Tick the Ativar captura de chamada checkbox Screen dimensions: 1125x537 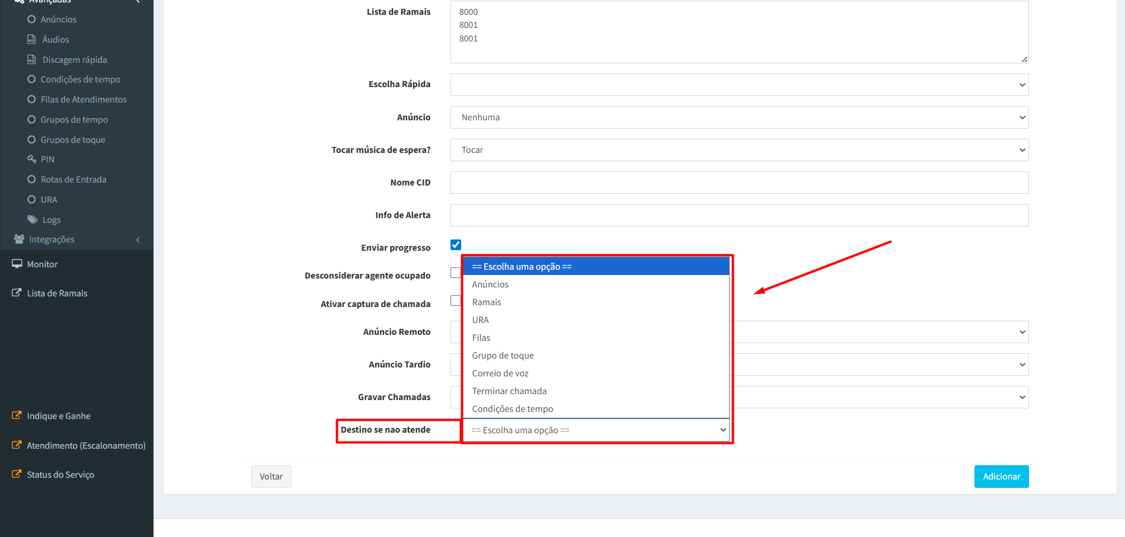(x=455, y=301)
